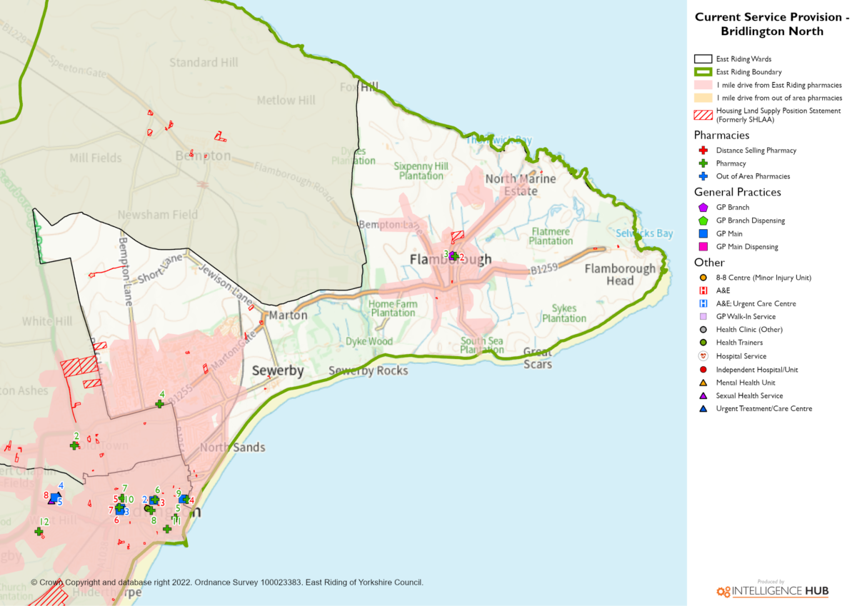Click the red Independent Hospital/Unit circle

coord(703,370)
